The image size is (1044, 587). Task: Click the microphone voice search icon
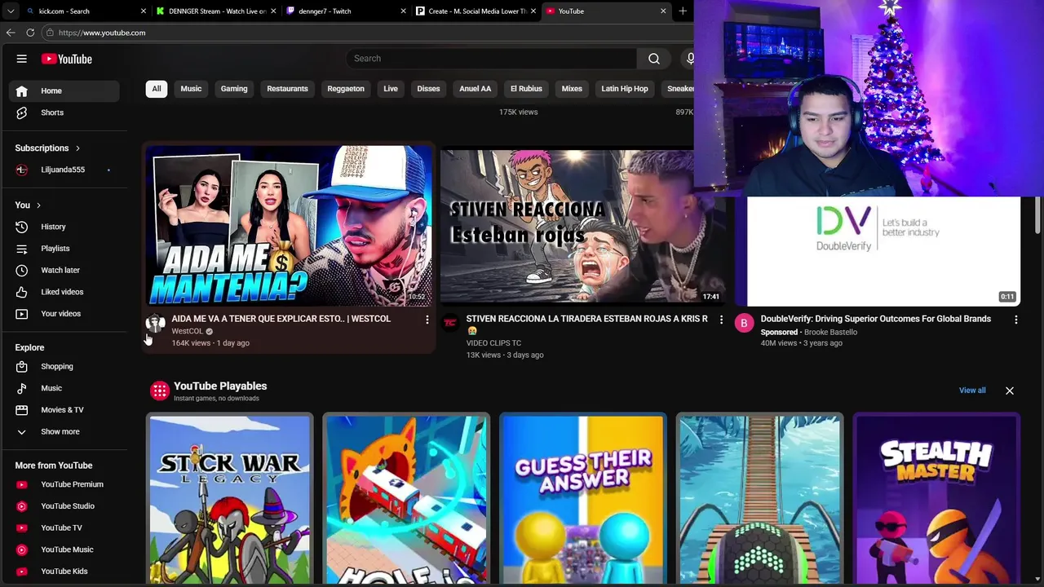[x=690, y=59]
